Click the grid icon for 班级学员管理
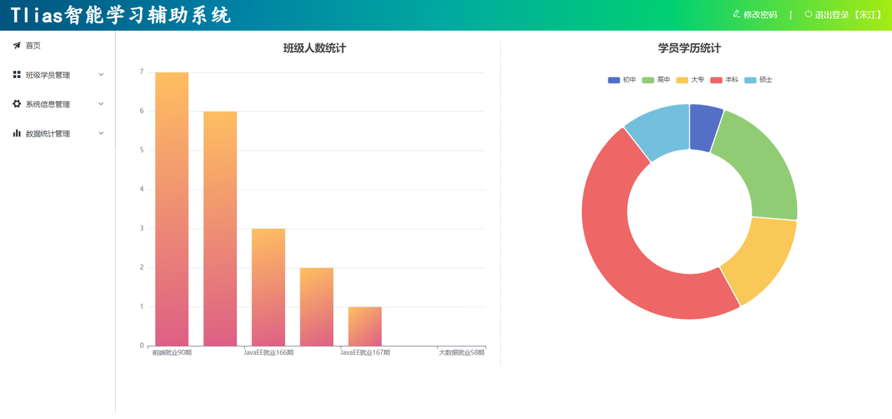The width and height of the screenshot is (892, 419). (x=17, y=74)
